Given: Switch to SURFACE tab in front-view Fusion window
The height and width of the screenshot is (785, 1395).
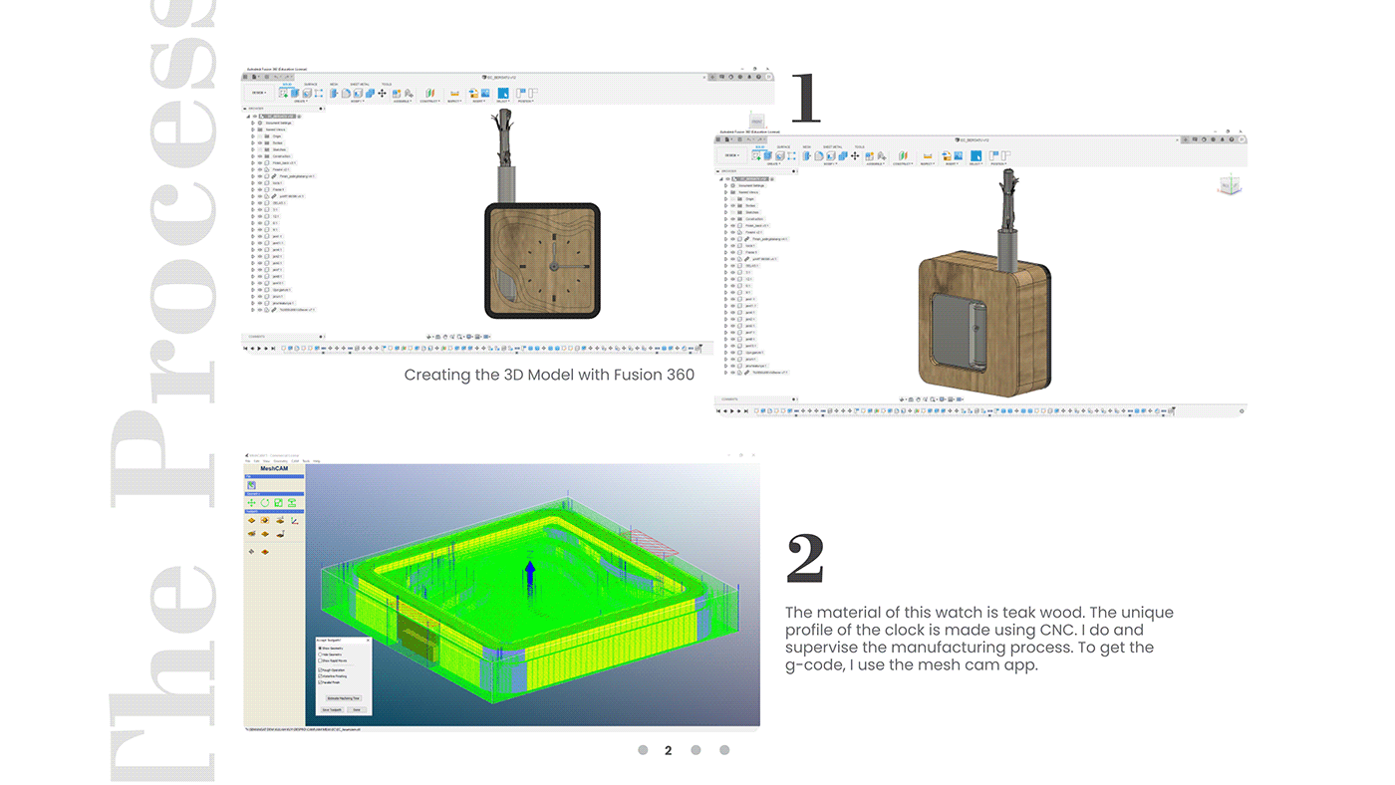Looking at the screenshot, I should (311, 84).
